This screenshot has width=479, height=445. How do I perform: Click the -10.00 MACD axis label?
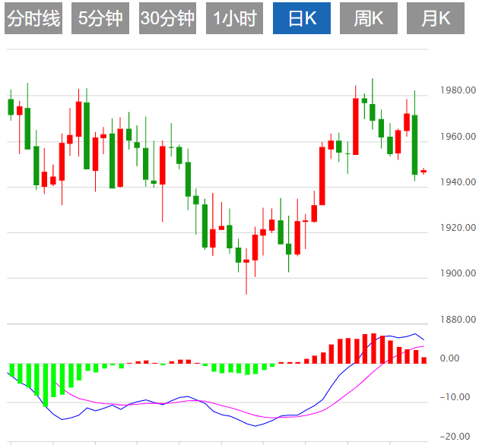[x=455, y=396]
